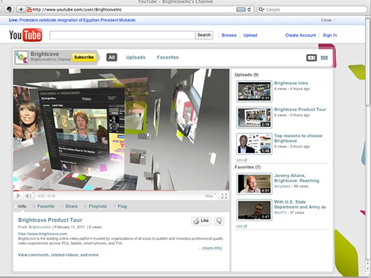Click the YouTube favicon in address bar
Image resolution: width=371 pixels, height=278 pixels.
pyautogui.click(x=29, y=9)
